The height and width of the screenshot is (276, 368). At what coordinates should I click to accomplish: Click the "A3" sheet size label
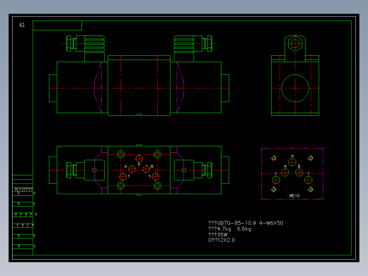[22, 25]
